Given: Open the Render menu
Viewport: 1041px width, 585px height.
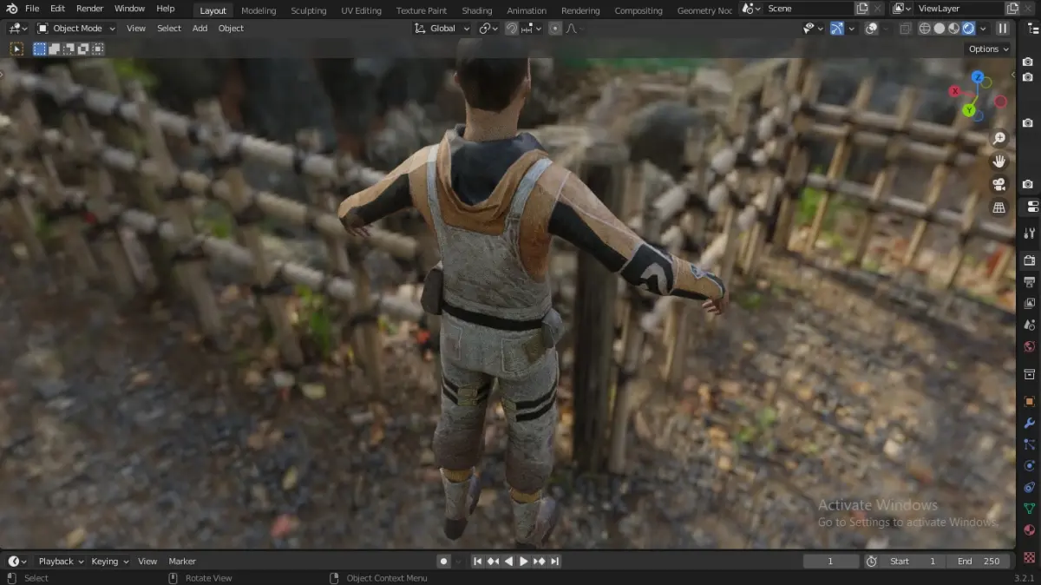Looking at the screenshot, I should [90, 9].
